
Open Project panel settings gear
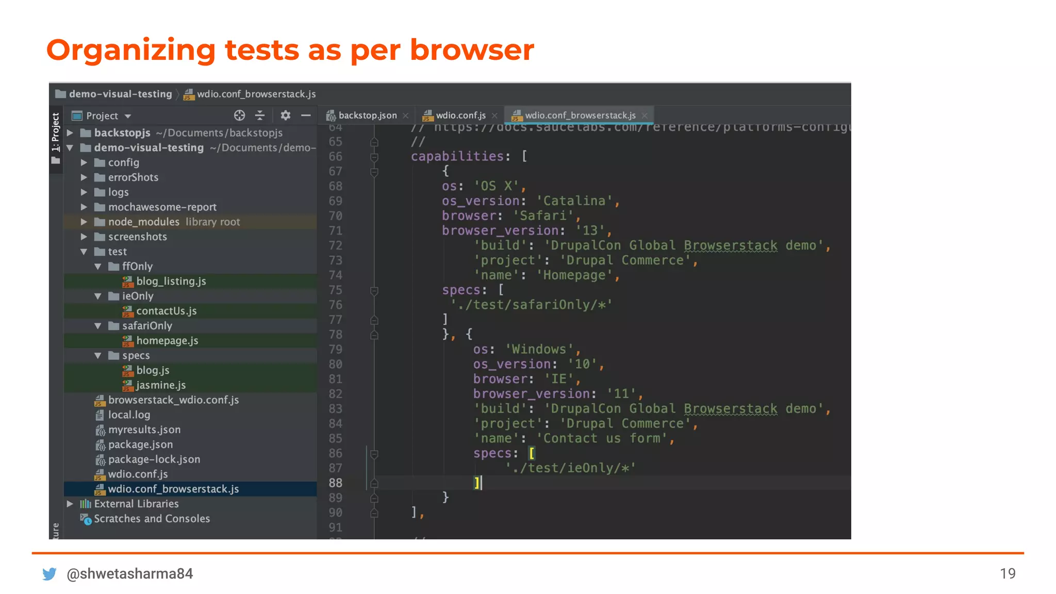[286, 115]
